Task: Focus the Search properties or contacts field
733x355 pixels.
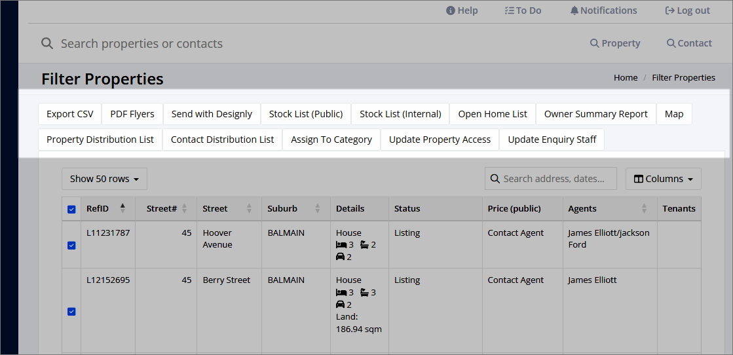Action: point(141,43)
